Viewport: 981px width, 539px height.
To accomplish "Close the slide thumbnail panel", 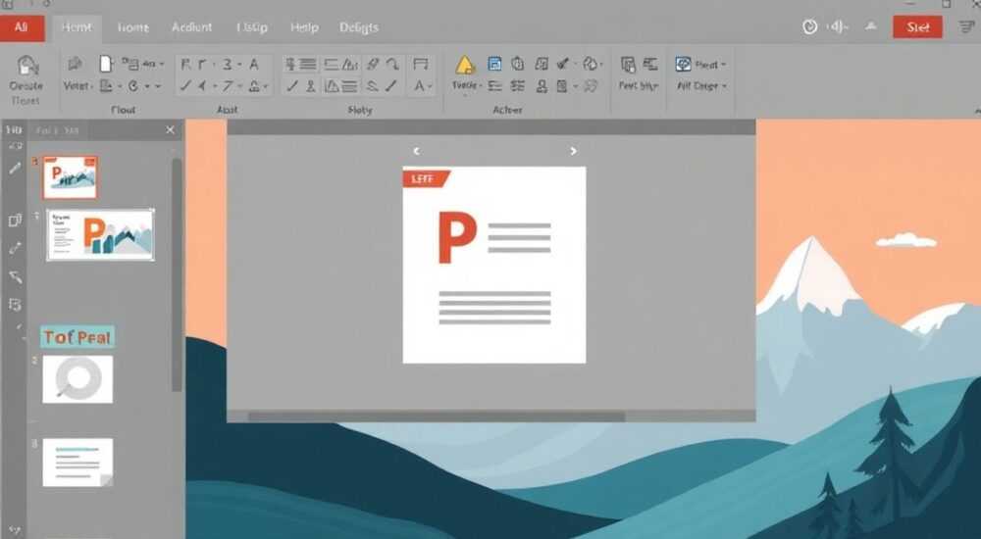I will coord(170,130).
